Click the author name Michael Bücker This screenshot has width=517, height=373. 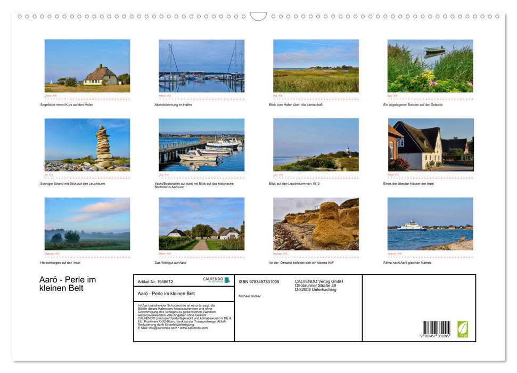pyautogui.click(x=250, y=296)
